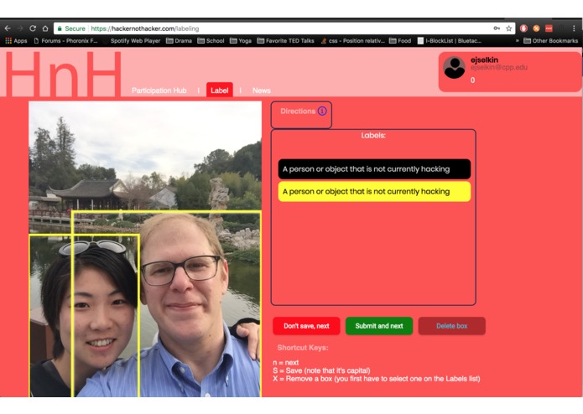
Task: Go to the browser home icon
Action: [45, 28]
